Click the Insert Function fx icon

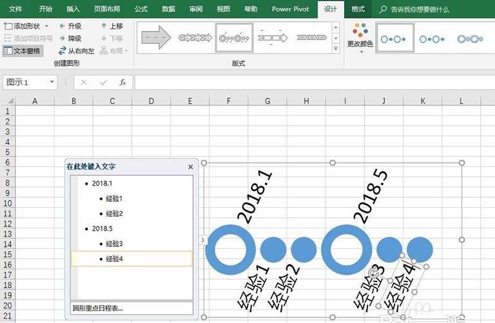point(123,82)
